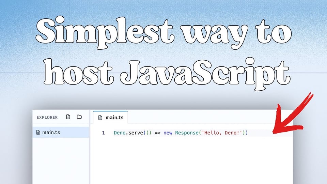Screen dimensions: 327x184
Task: Click the EXPLORER panel header
Action: [47, 117]
